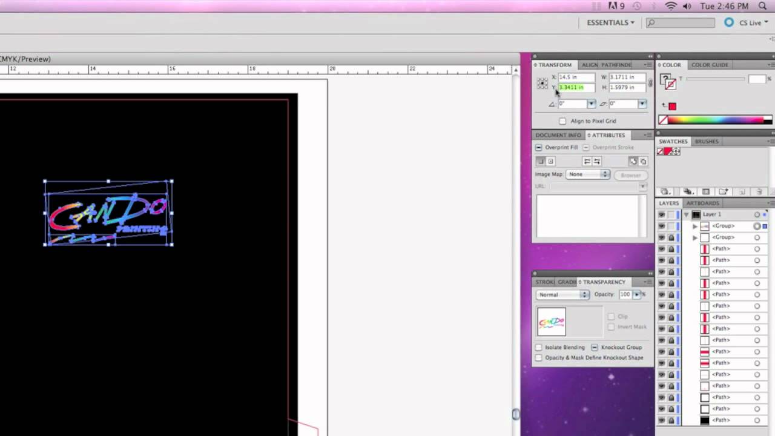
Task: Switch to the Color Guide tab
Action: [710, 65]
